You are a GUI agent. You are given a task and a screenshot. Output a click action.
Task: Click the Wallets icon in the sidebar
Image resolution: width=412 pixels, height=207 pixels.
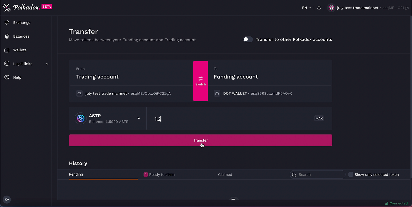[x=7, y=50]
